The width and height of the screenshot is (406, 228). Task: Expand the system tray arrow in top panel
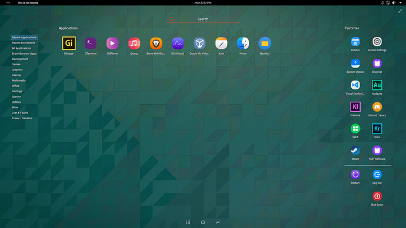pyautogui.click(x=401, y=3)
